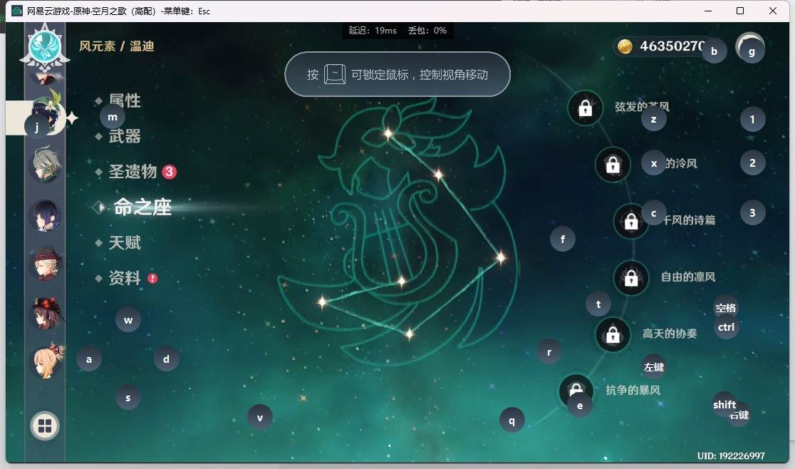Click the 风元素 / 温迪 header text
Screen dimensions: 795x469
pyautogui.click(x=117, y=46)
